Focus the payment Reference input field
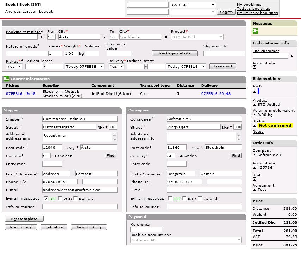Viewport: 301px width, 253px height. point(146,229)
